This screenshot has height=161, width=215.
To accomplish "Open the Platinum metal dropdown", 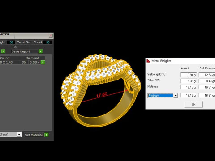I will 176,96.
